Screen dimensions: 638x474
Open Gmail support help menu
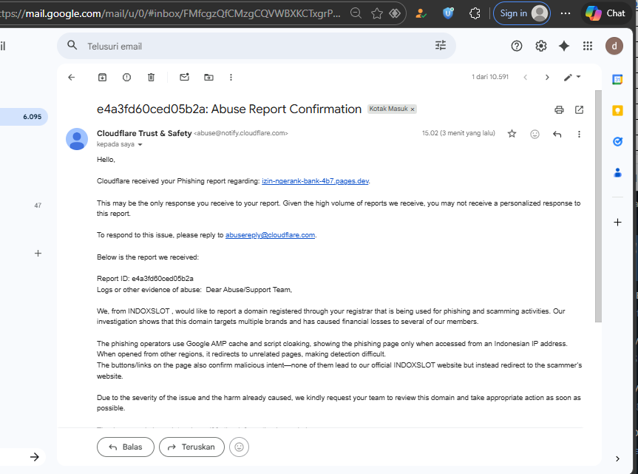coord(516,46)
